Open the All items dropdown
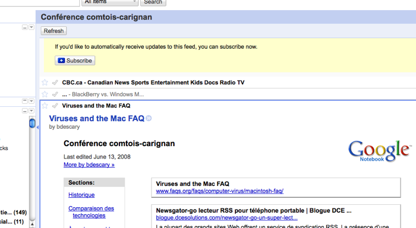The width and height of the screenshot is (416, 228). pyautogui.click(x=110, y=2)
